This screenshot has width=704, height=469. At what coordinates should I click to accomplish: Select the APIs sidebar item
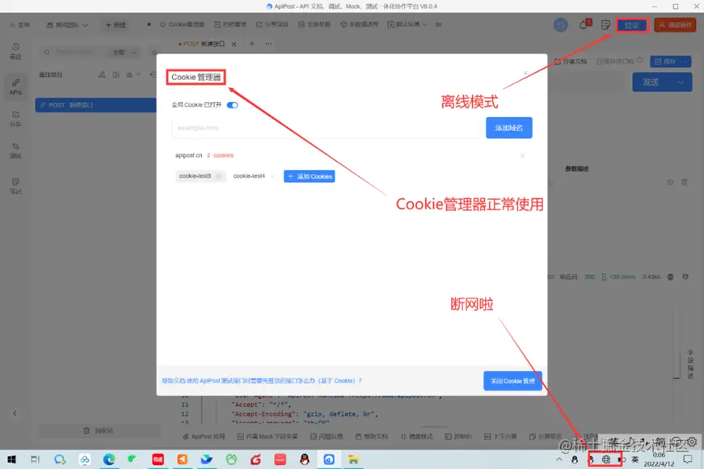coord(15,87)
